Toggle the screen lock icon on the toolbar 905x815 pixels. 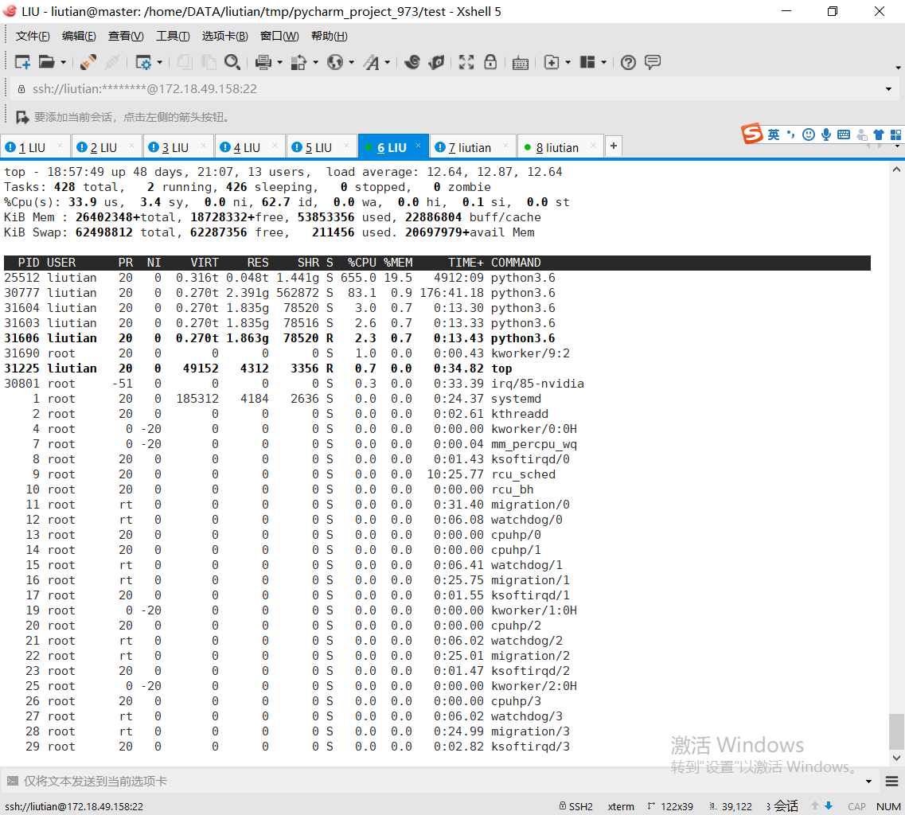490,62
